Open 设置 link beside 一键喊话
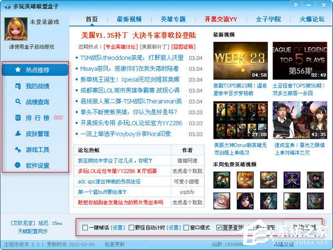333x250 pixels. coord(118,228)
